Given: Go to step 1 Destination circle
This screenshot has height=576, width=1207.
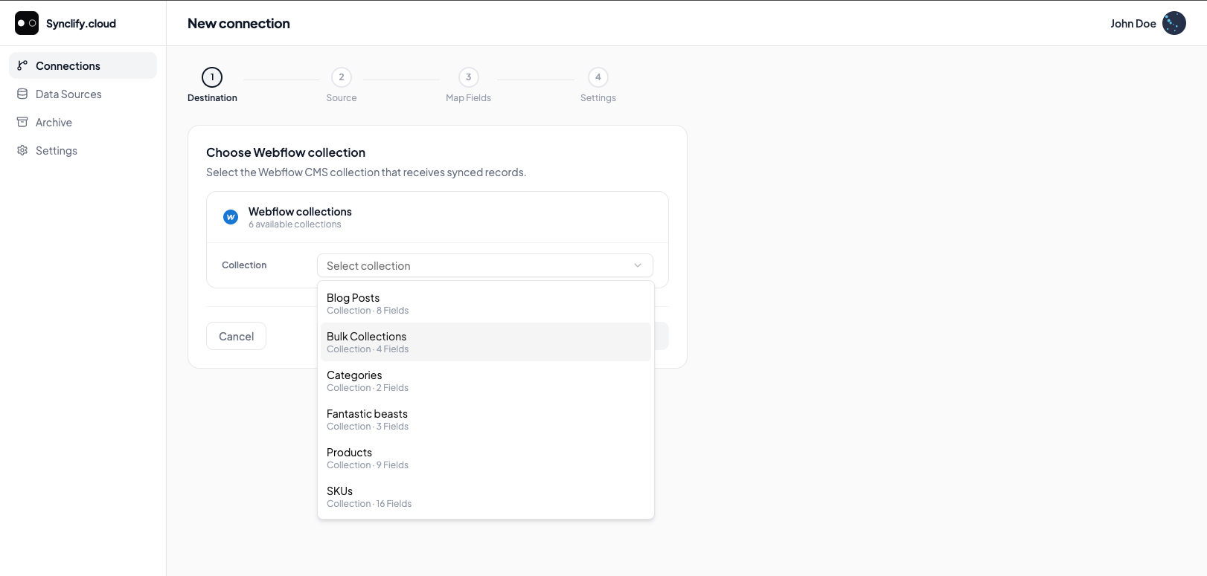Looking at the screenshot, I should tap(212, 77).
